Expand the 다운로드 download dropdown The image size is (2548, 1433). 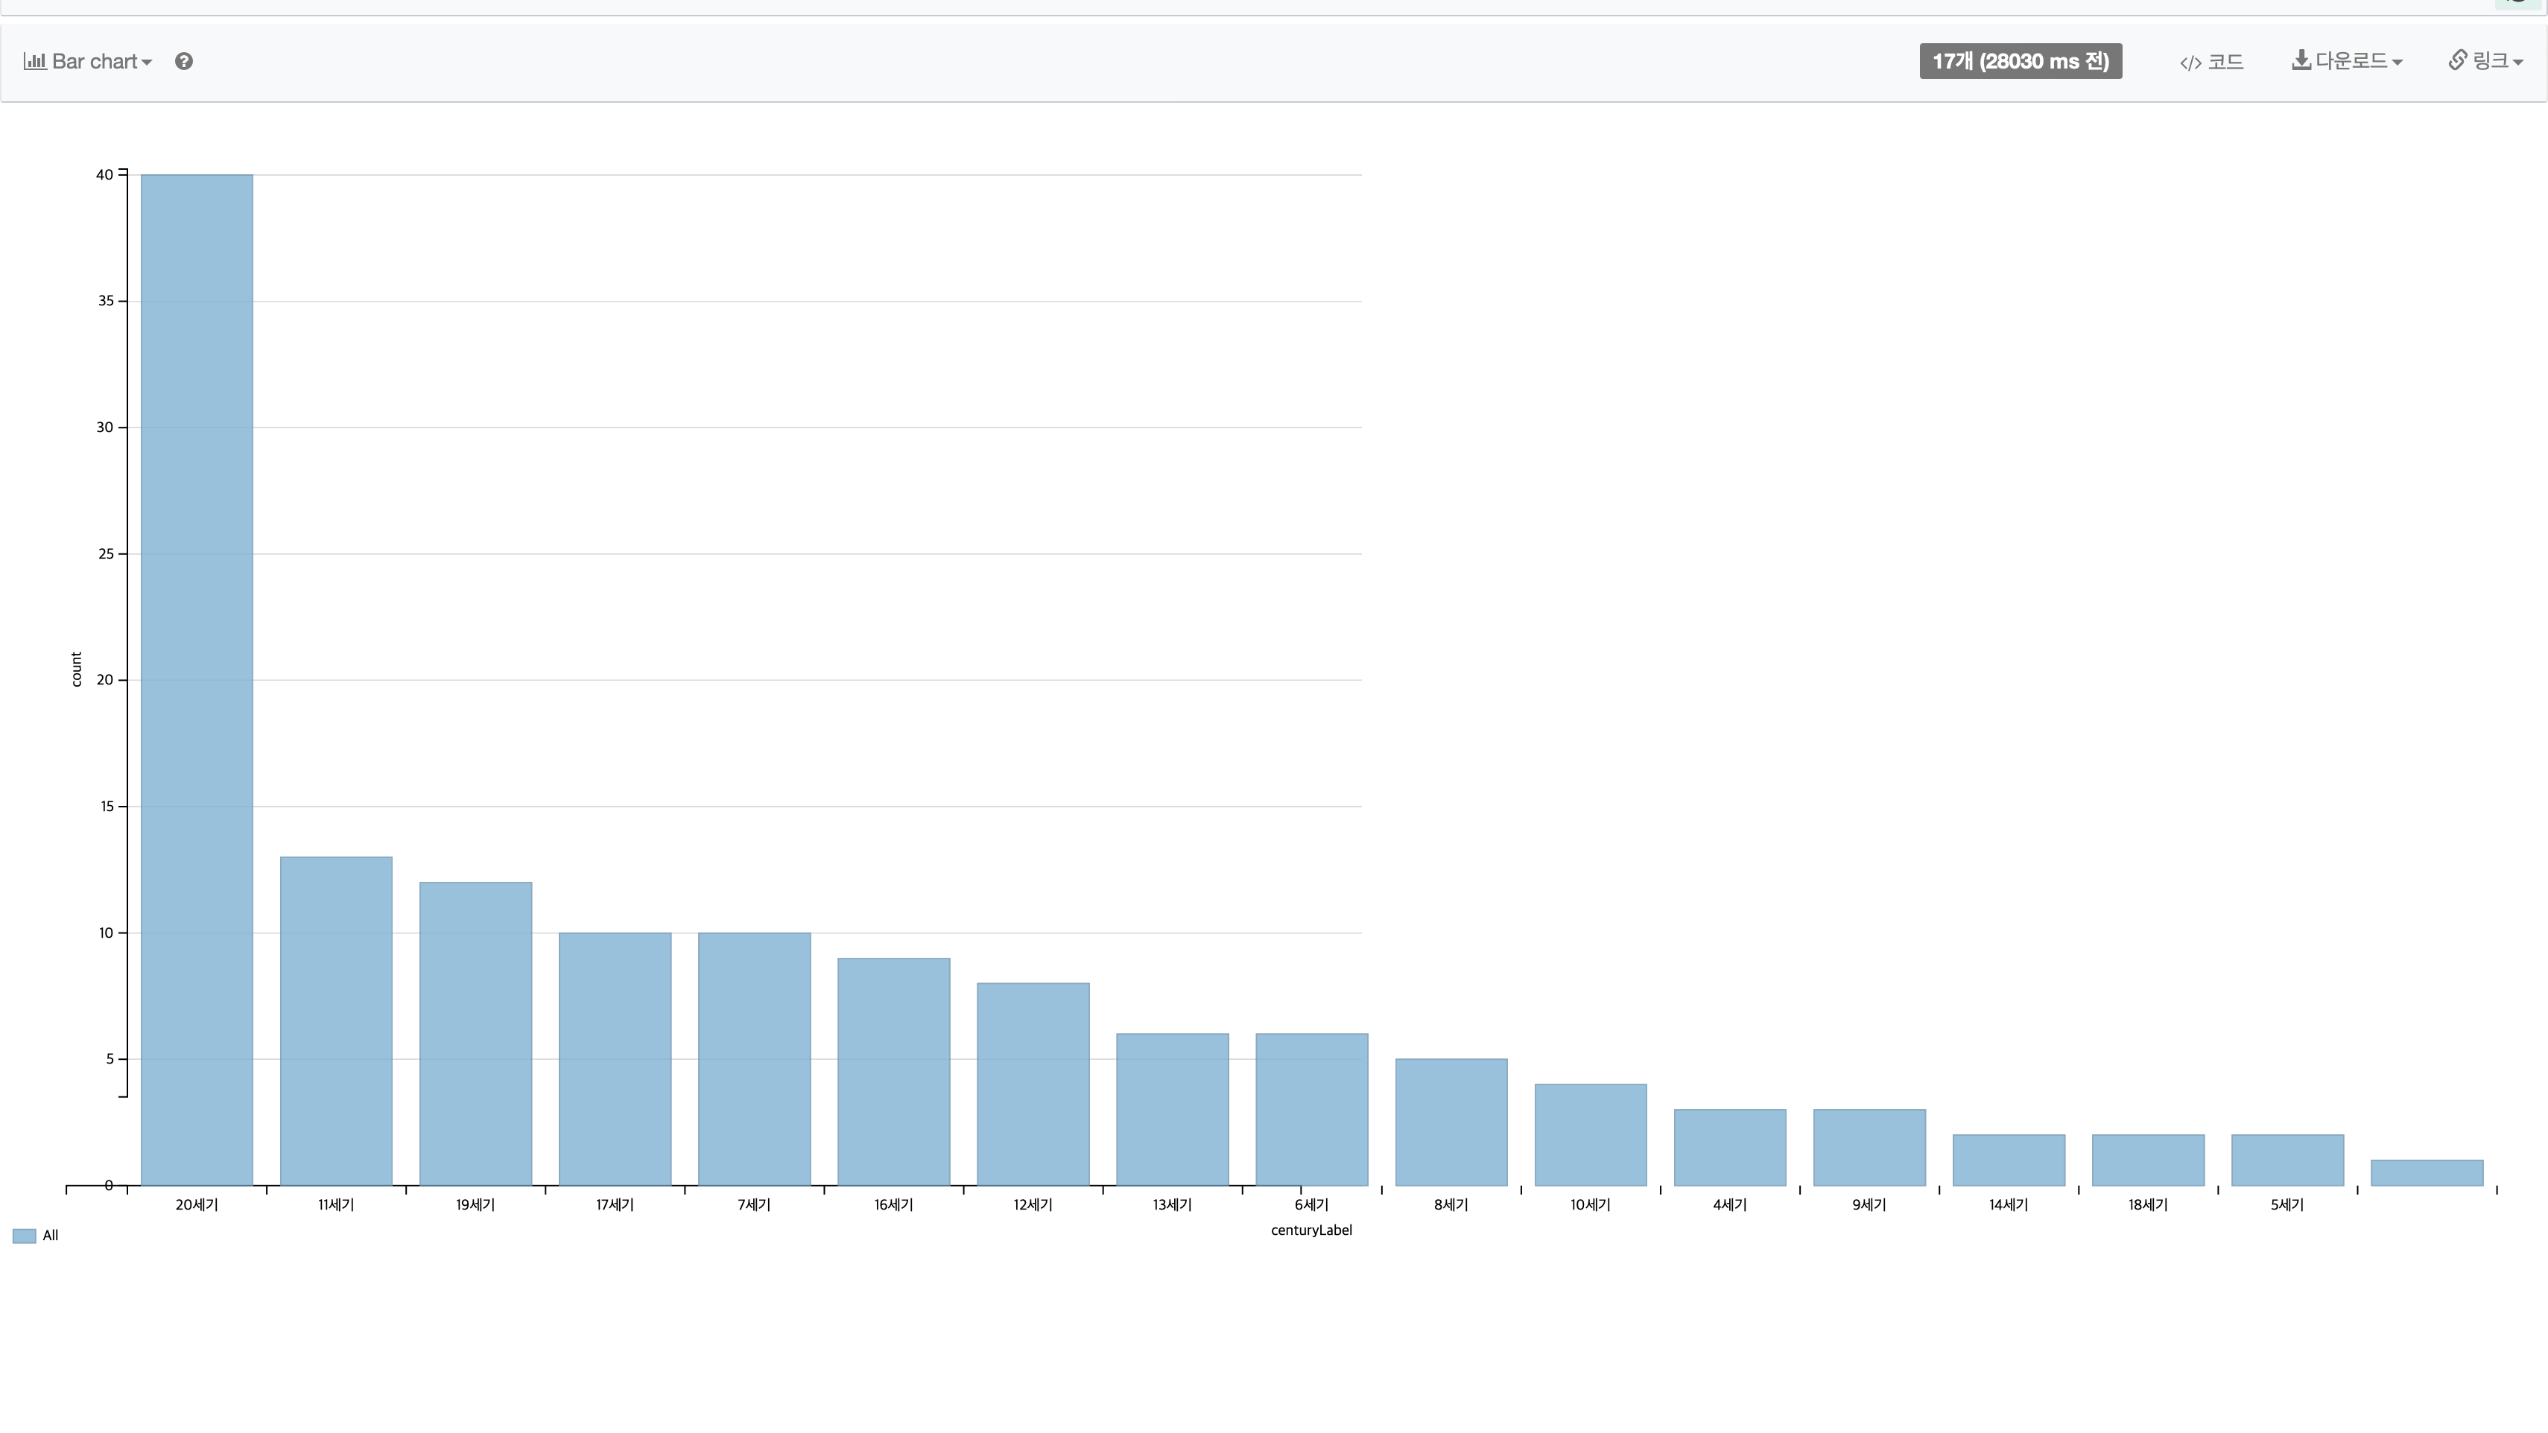[x=2346, y=61]
